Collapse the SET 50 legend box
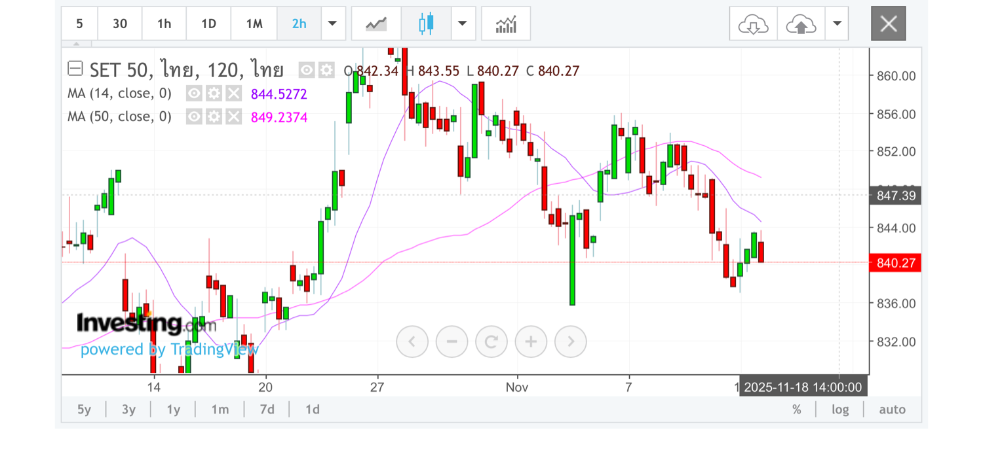 tap(75, 69)
